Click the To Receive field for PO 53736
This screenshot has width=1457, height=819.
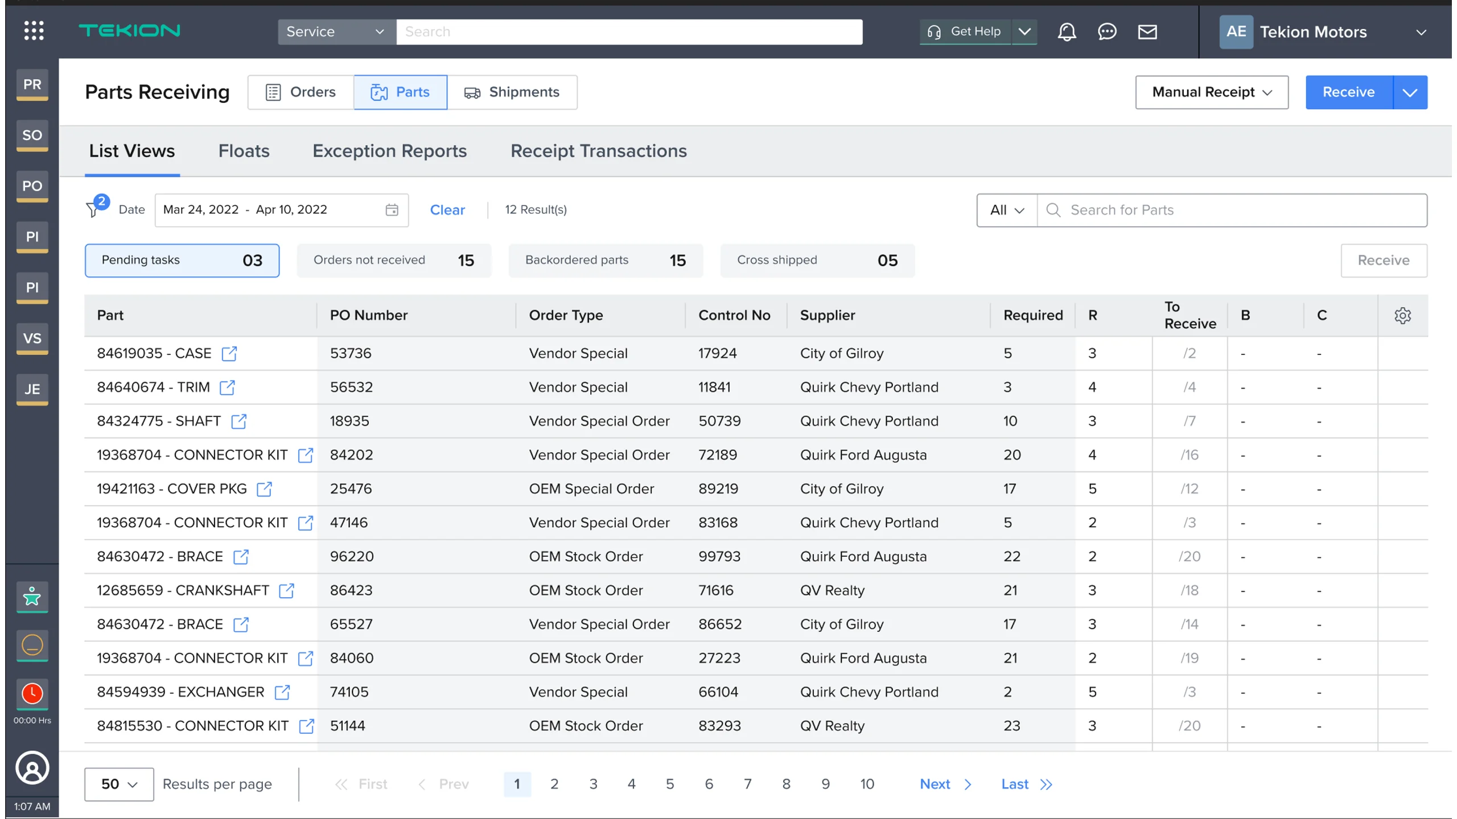pyautogui.click(x=1190, y=354)
